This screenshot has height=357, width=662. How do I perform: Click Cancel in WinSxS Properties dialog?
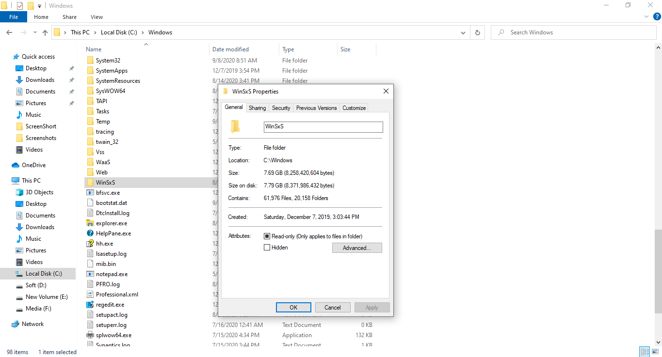pyautogui.click(x=333, y=308)
